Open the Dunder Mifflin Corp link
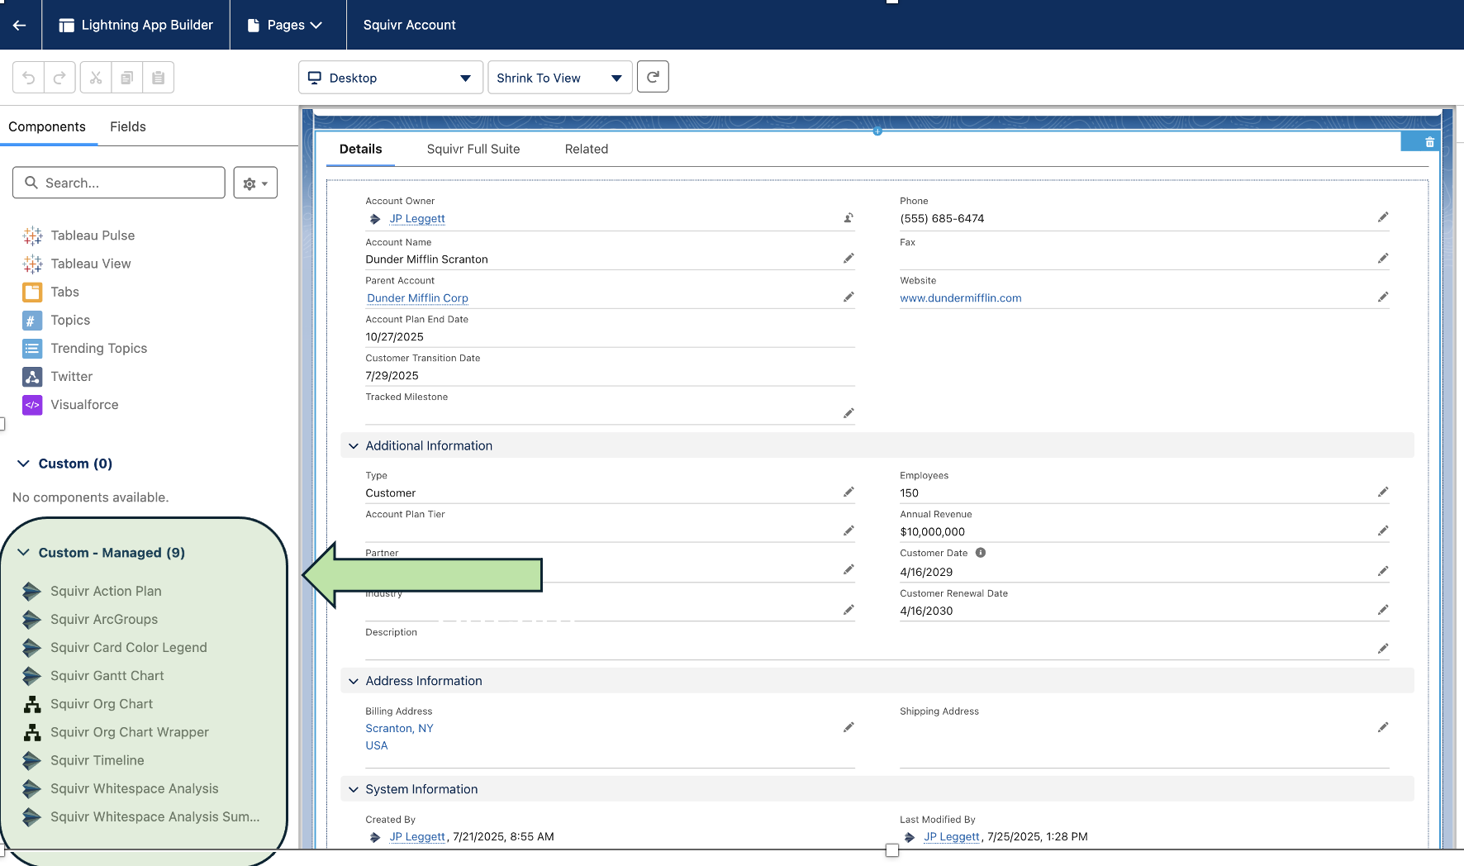The image size is (1464, 866). [417, 298]
